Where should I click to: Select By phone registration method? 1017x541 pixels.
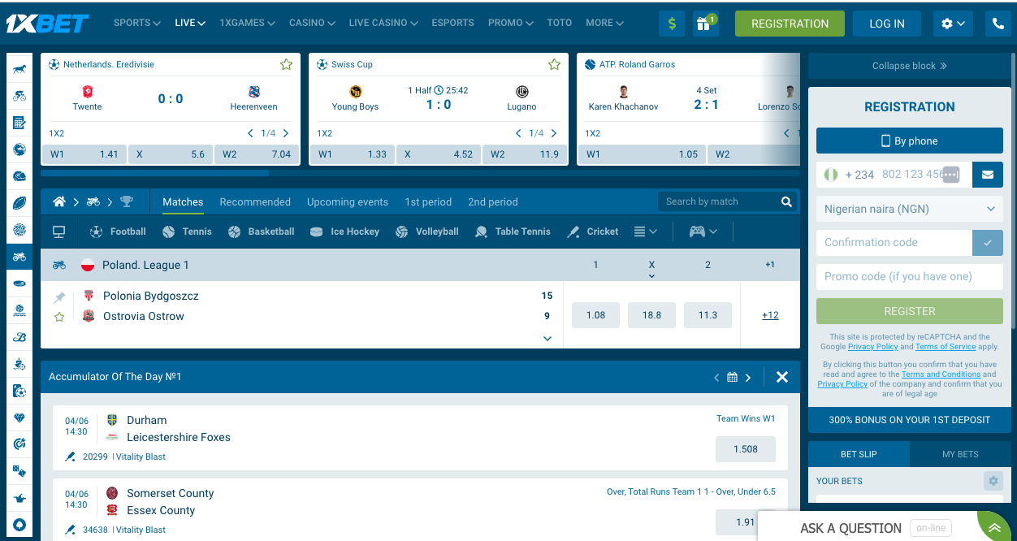tap(910, 141)
